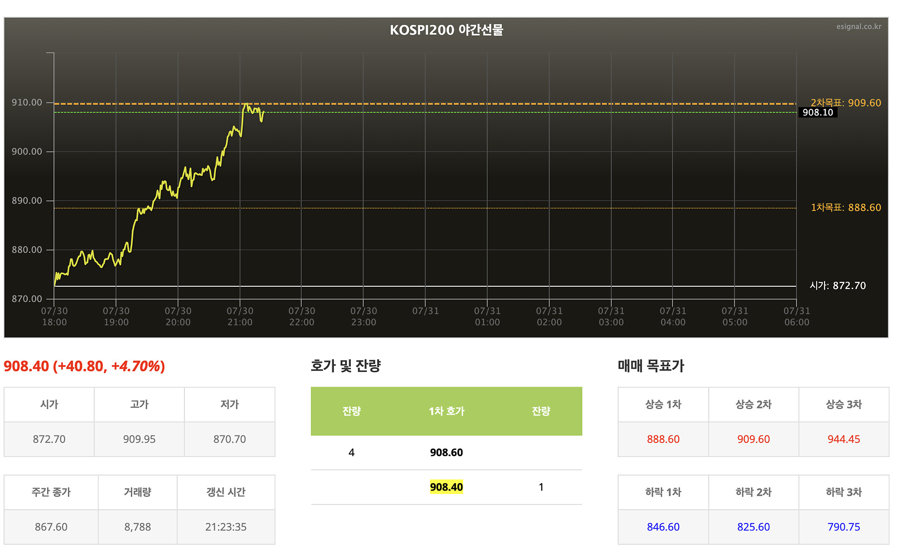Click the 하락 3차 value 790.75
The width and height of the screenshot is (898, 558).
pos(844,527)
